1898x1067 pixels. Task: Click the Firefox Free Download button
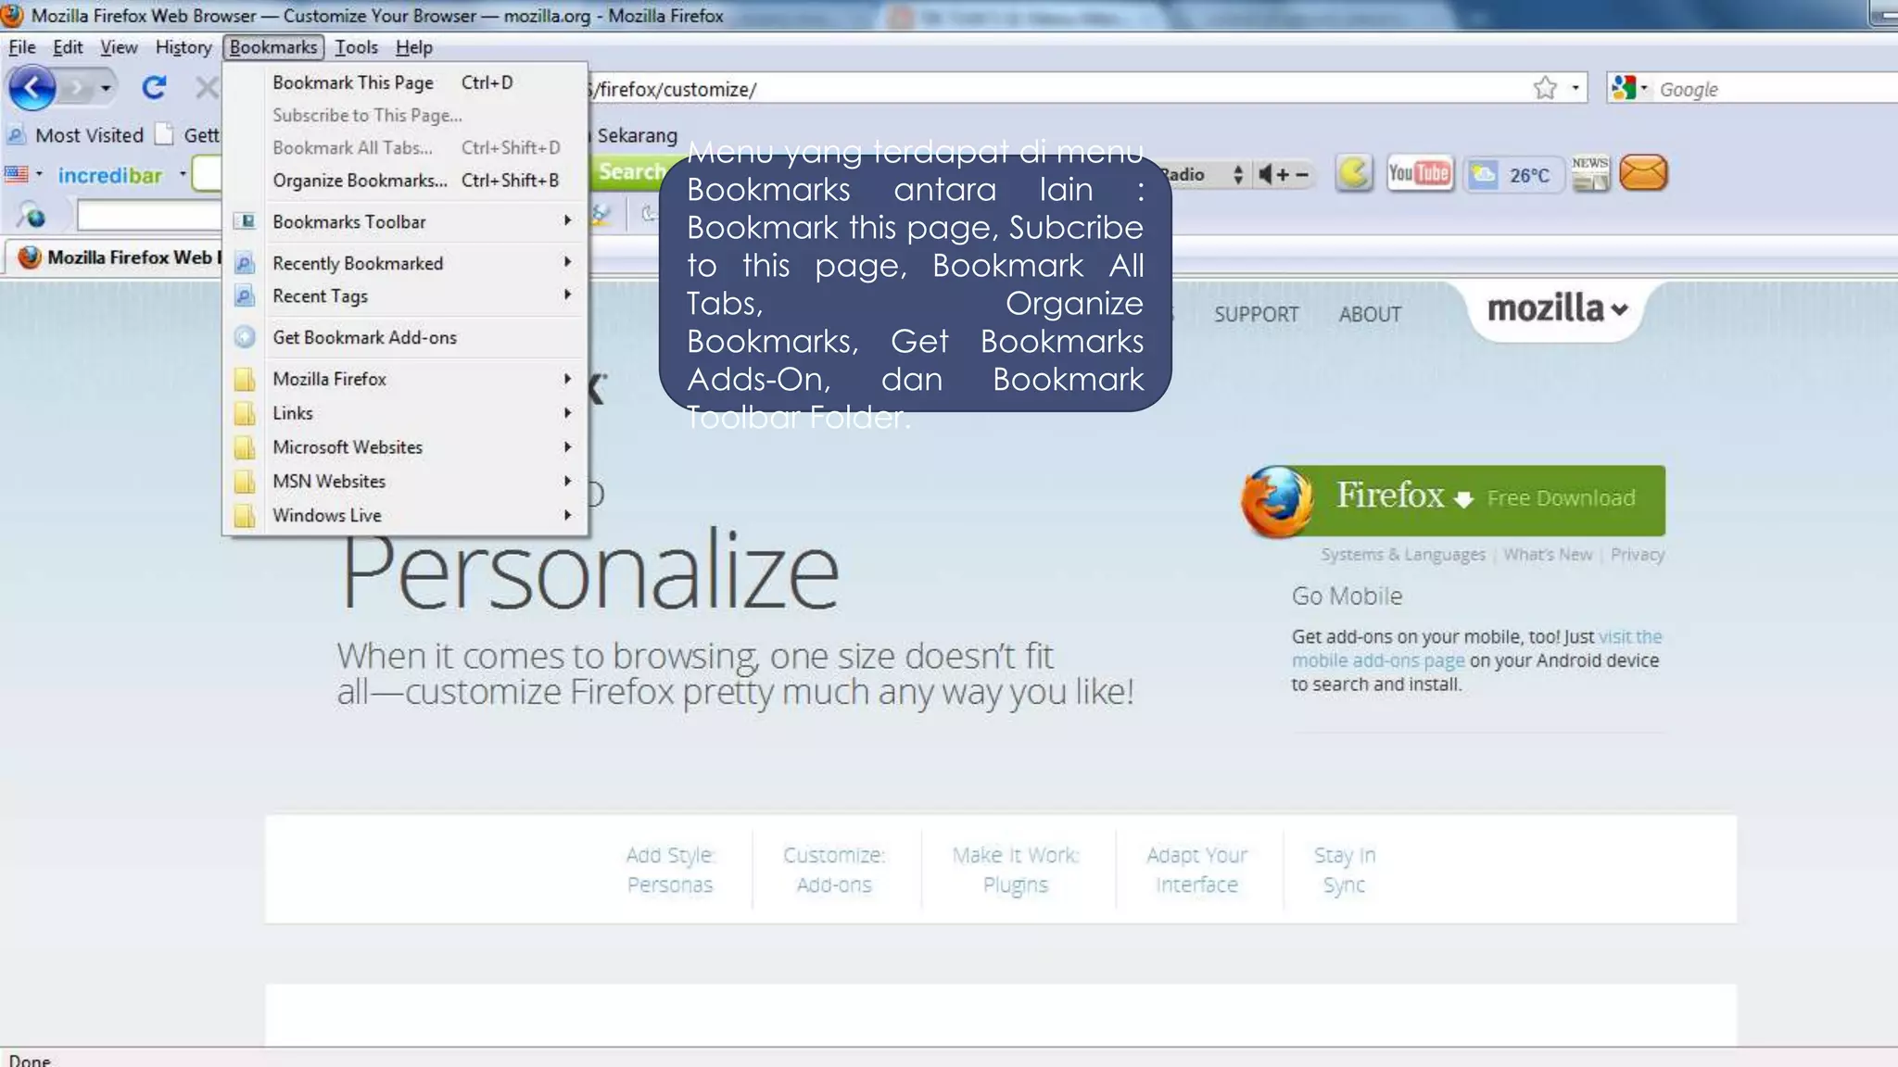(1453, 500)
